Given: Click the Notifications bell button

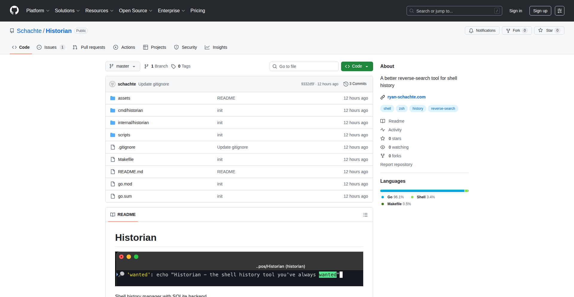Looking at the screenshot, I should point(482,31).
